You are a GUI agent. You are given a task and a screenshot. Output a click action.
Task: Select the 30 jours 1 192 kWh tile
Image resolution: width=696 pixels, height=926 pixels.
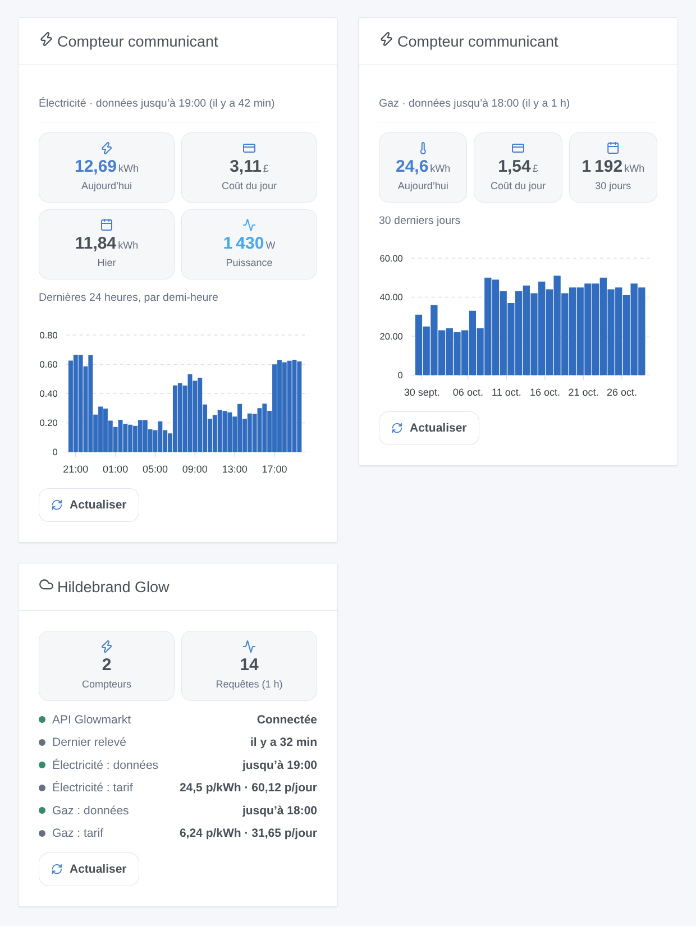613,167
